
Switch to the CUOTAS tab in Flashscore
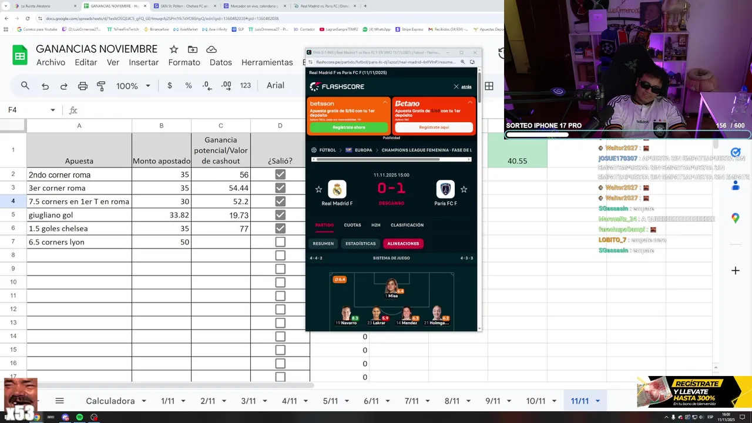pos(352,225)
